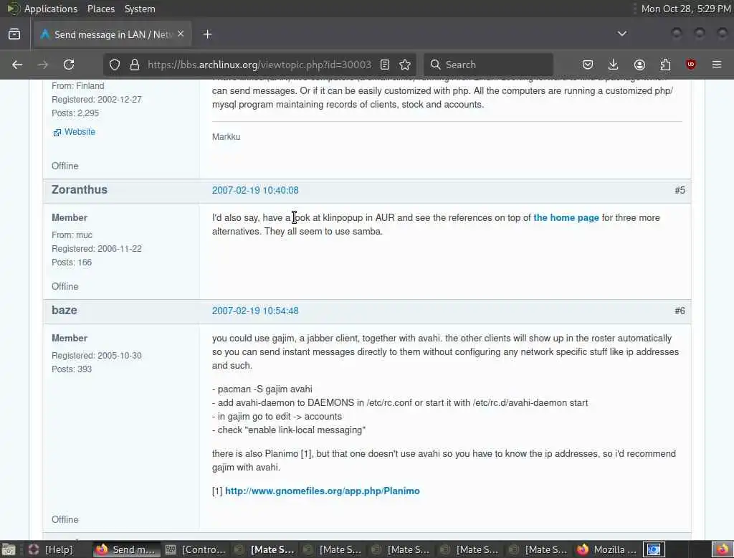Switch to 'Mozilla ...' taskbar window

(606, 549)
